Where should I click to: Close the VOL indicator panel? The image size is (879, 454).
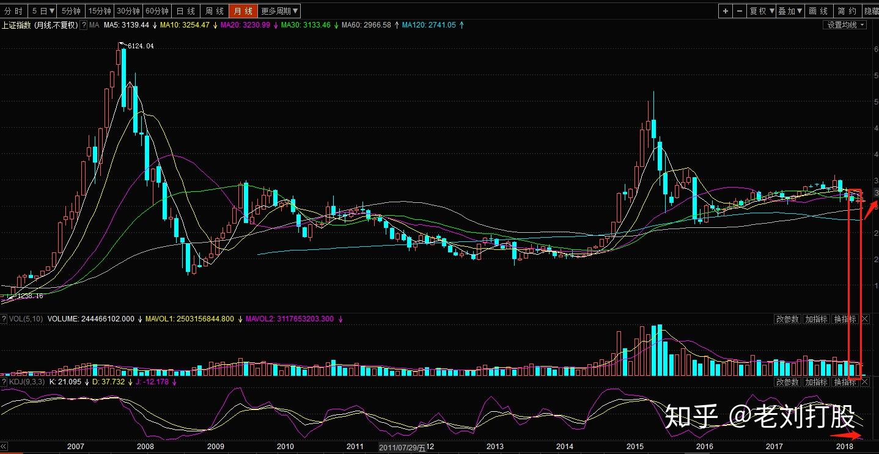click(865, 319)
